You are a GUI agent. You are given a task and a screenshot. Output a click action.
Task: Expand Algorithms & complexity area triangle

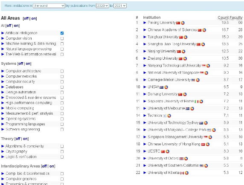[3, 146]
